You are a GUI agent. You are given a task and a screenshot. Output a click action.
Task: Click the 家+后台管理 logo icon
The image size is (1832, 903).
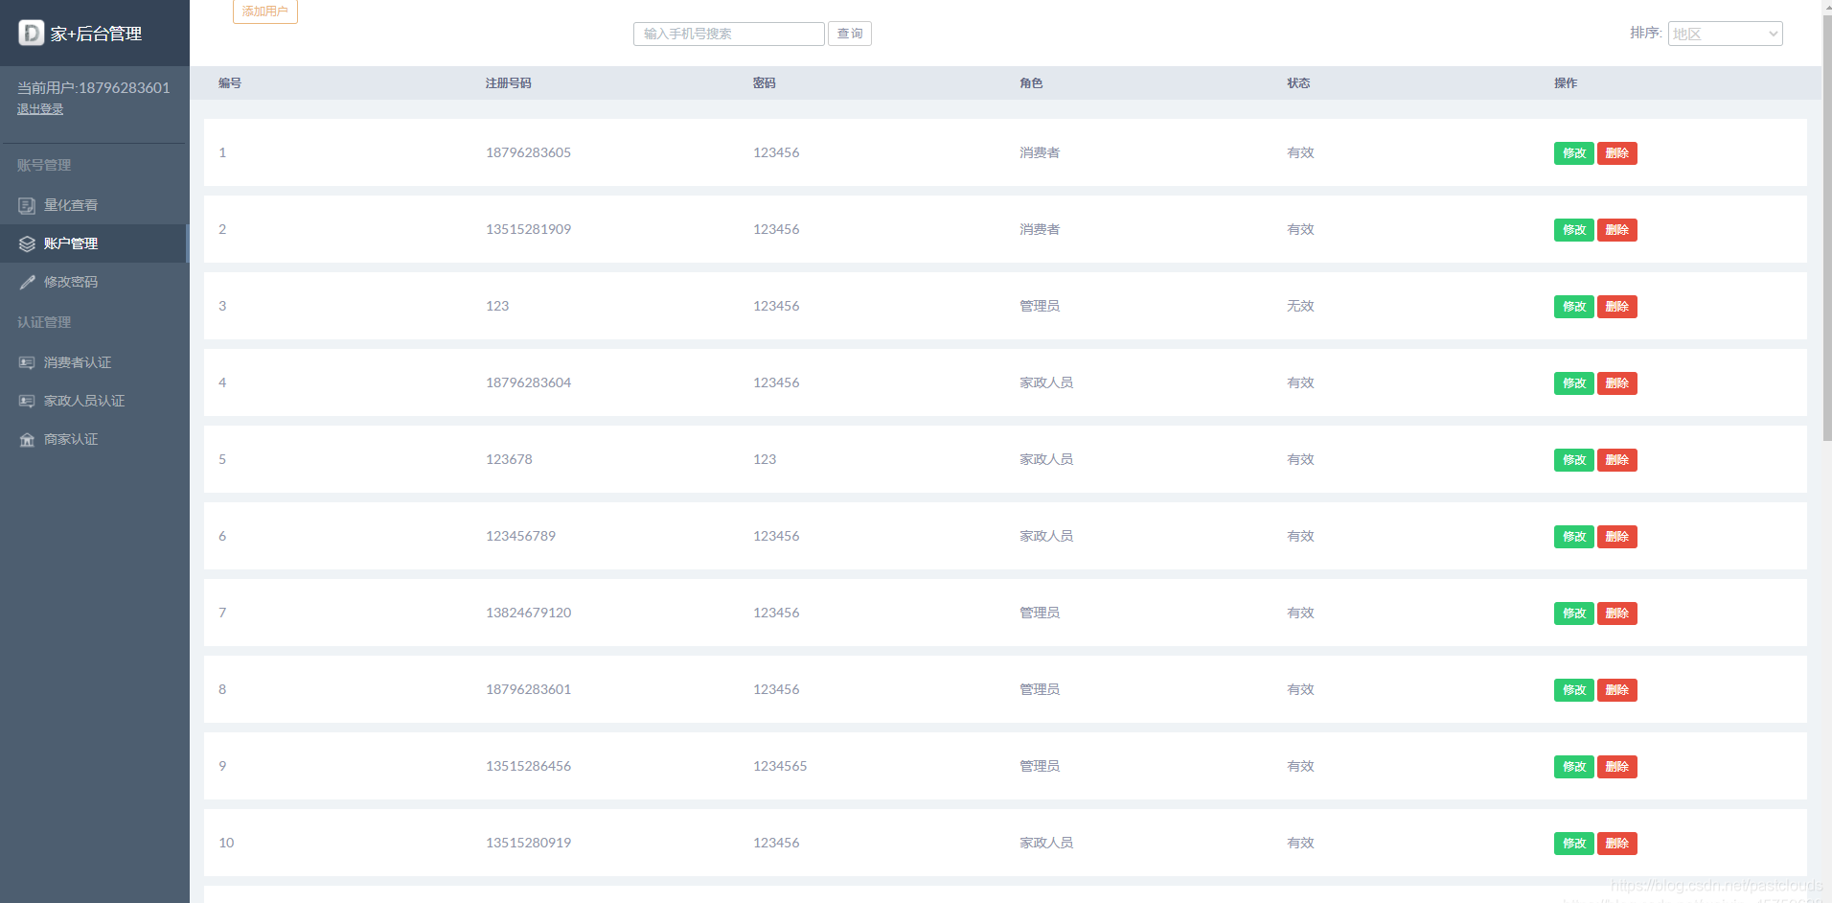coord(32,33)
